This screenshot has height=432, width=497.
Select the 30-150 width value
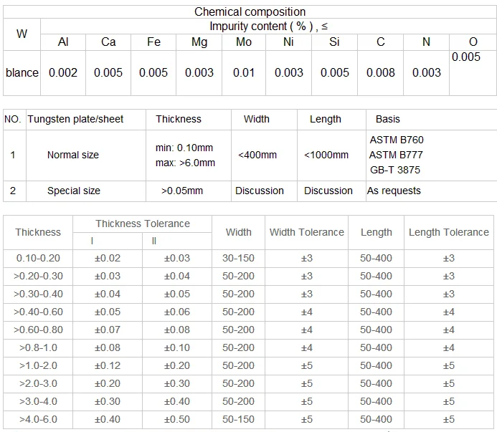click(x=238, y=258)
